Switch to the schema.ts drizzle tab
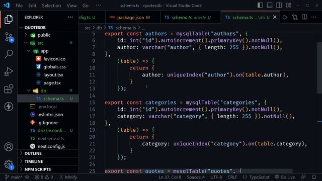The height and width of the screenshot is (181, 322). point(190,18)
